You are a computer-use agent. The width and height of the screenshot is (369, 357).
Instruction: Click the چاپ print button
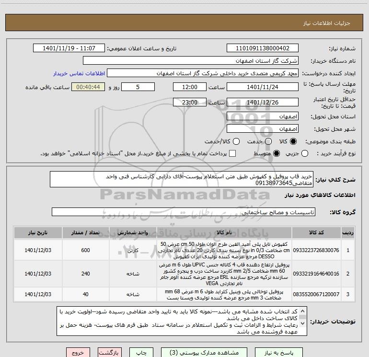pos(141,353)
